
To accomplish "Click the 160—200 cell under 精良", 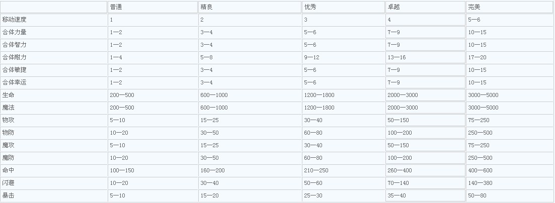I will pyautogui.click(x=212, y=170).
